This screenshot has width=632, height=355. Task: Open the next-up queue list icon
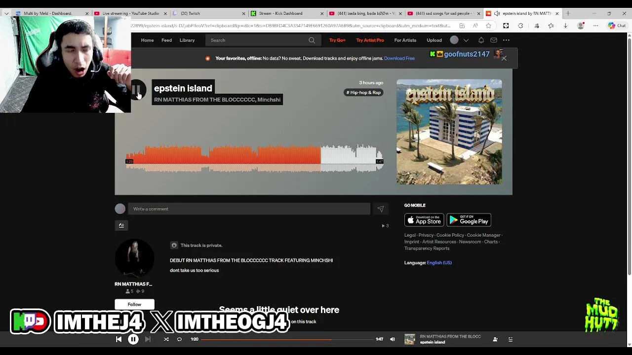coord(511,339)
